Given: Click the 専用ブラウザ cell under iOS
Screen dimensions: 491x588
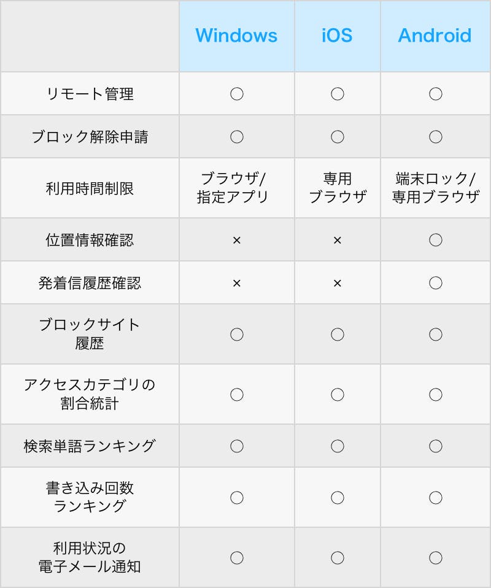Looking at the screenshot, I should (x=338, y=187).
